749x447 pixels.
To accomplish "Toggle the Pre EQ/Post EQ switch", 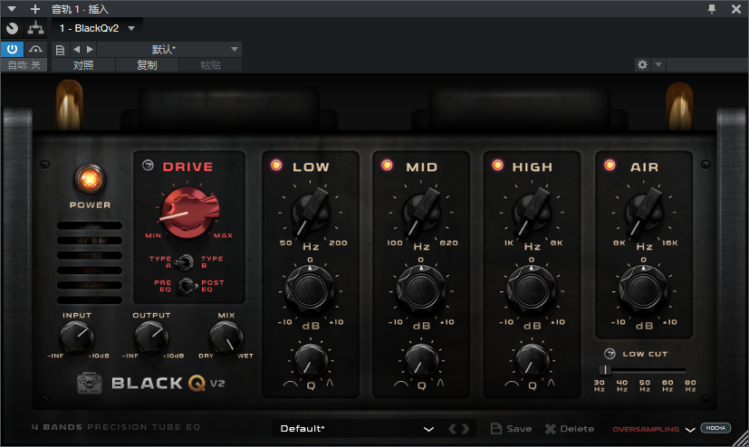I will point(186,287).
